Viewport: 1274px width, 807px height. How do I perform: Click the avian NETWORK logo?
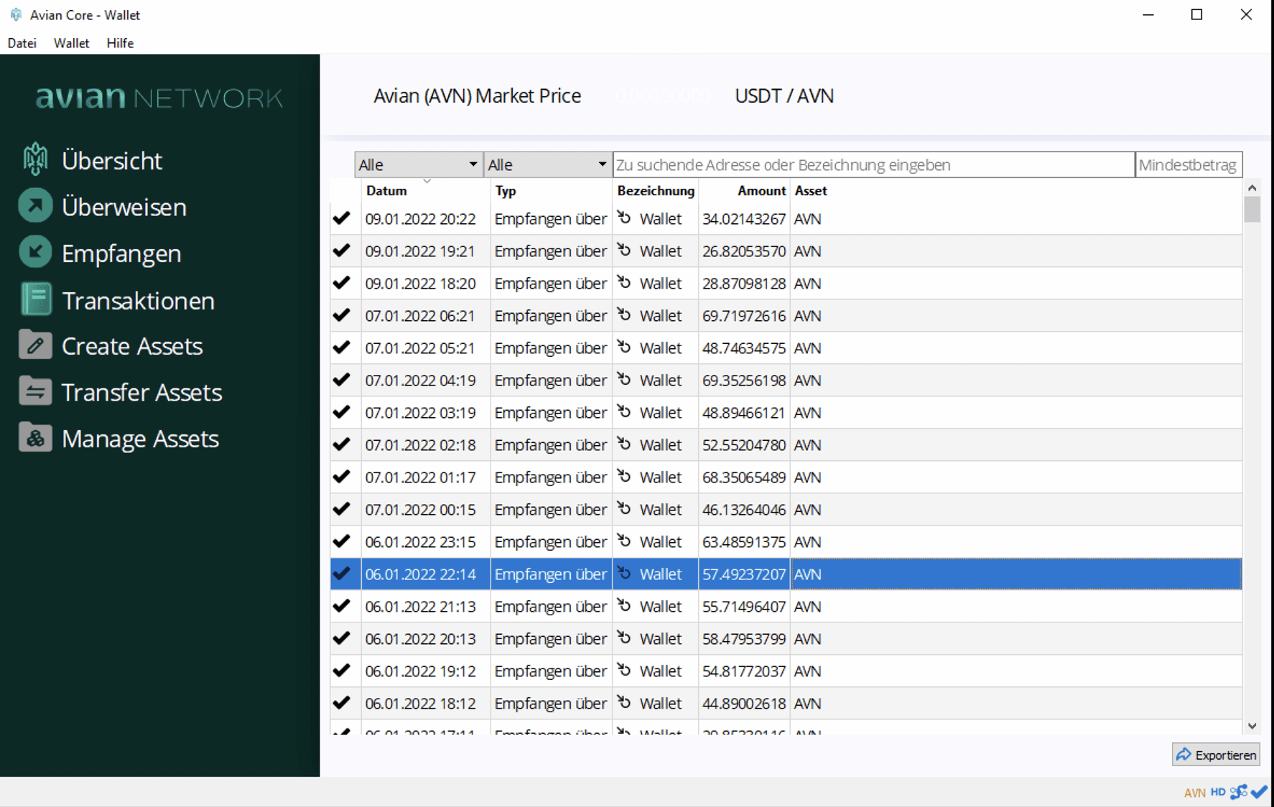pos(159,98)
